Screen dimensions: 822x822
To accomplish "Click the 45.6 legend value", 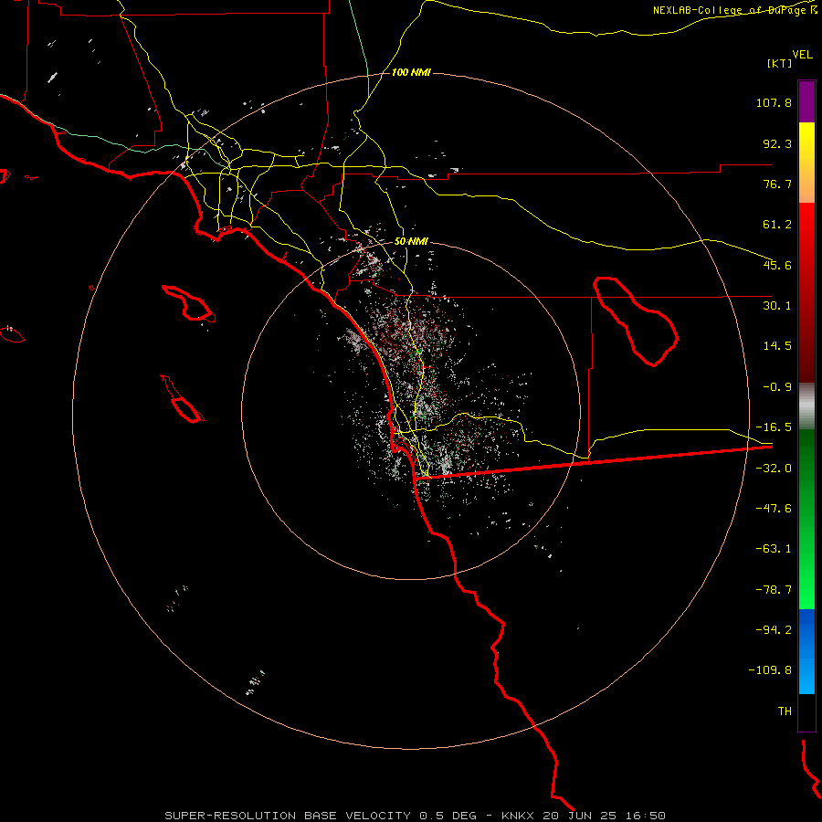I will [777, 265].
